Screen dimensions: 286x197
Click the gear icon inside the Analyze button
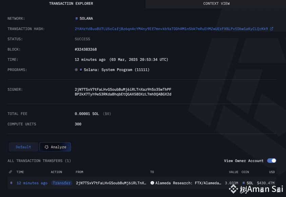pyautogui.click(x=46, y=147)
